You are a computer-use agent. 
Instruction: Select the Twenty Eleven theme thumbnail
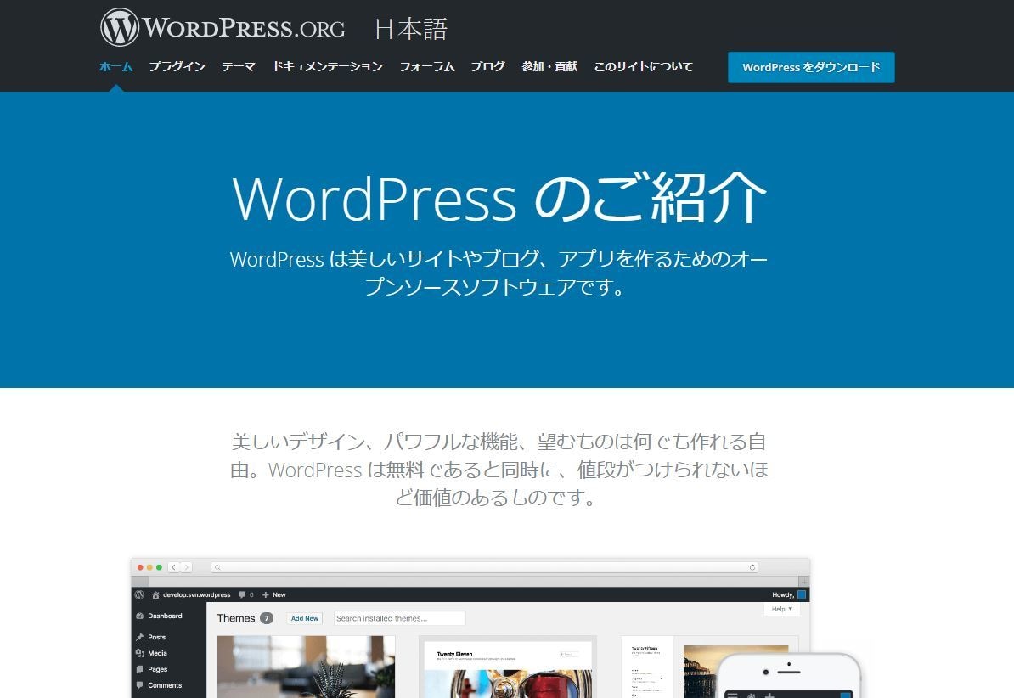(x=508, y=667)
